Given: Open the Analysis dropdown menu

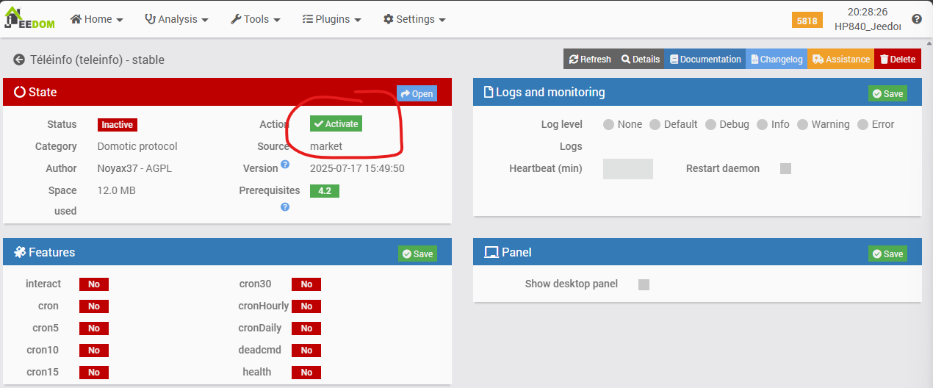Looking at the screenshot, I should pyautogui.click(x=176, y=19).
